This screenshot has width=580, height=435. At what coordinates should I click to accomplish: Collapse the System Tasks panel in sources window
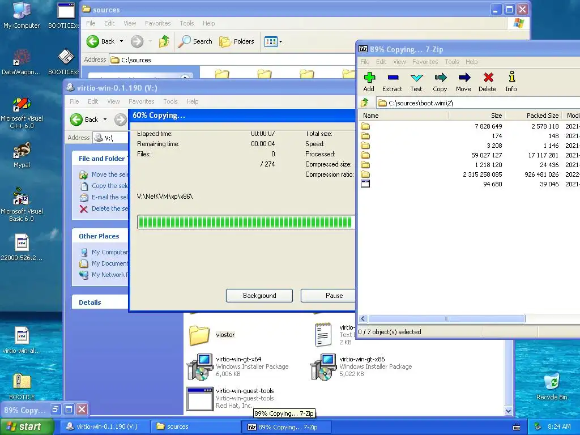point(185,77)
